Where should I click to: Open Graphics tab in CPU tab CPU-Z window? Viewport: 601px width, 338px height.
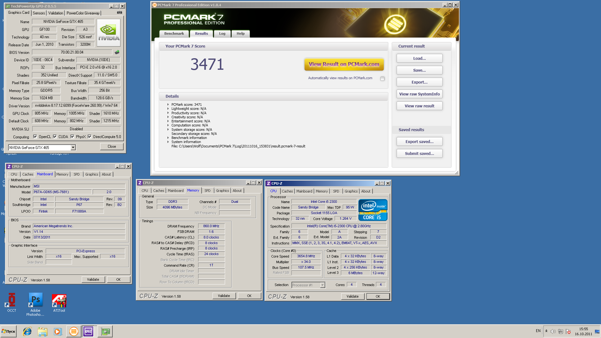351,191
